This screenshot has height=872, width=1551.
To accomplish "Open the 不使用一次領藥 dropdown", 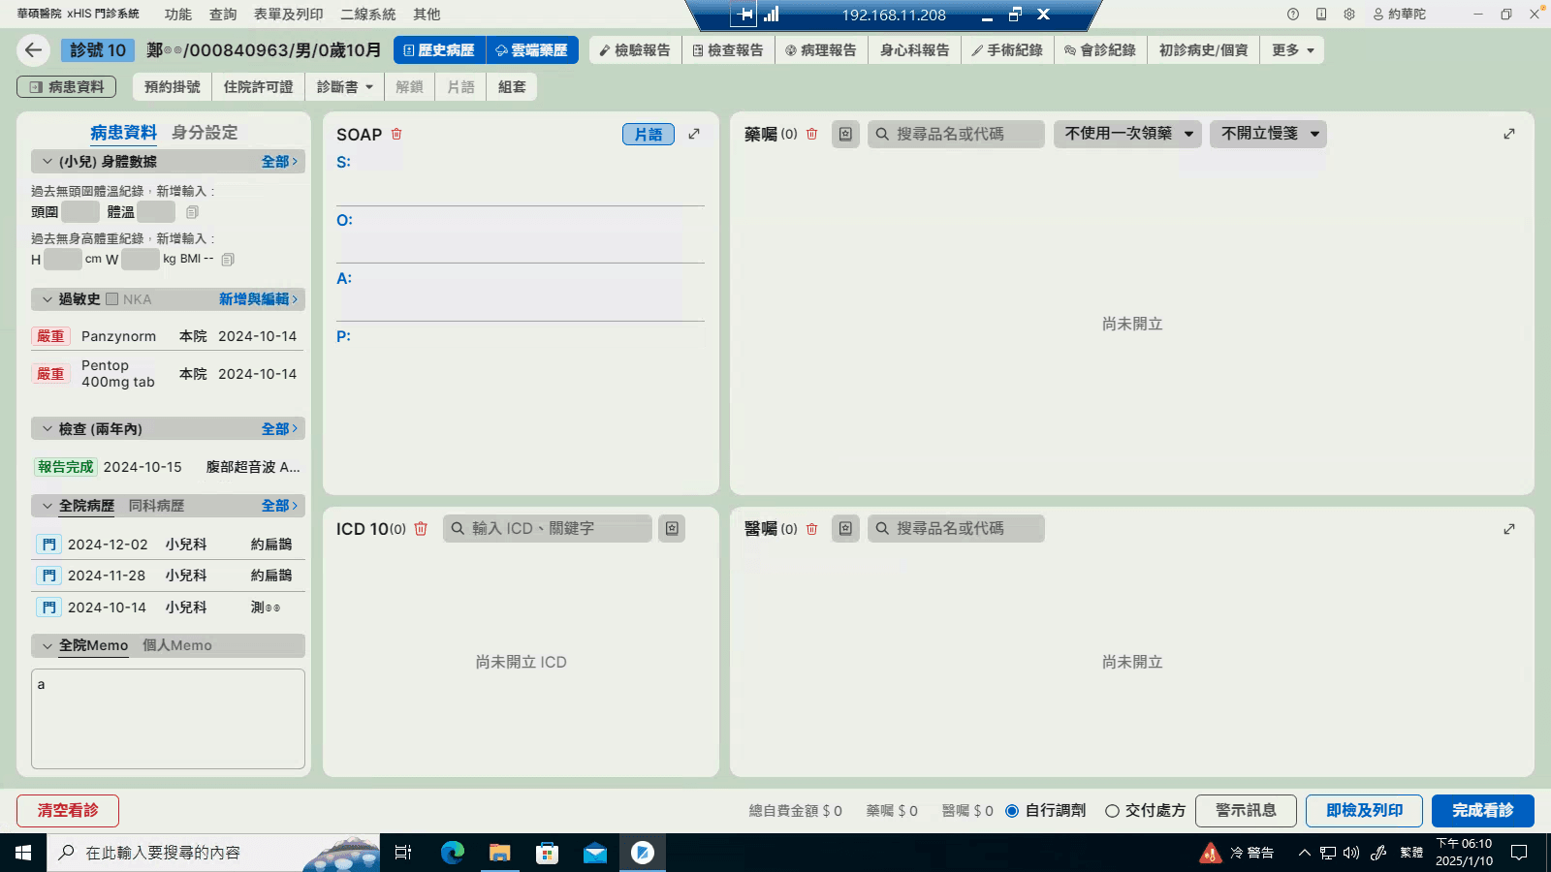I will pos(1127,134).
